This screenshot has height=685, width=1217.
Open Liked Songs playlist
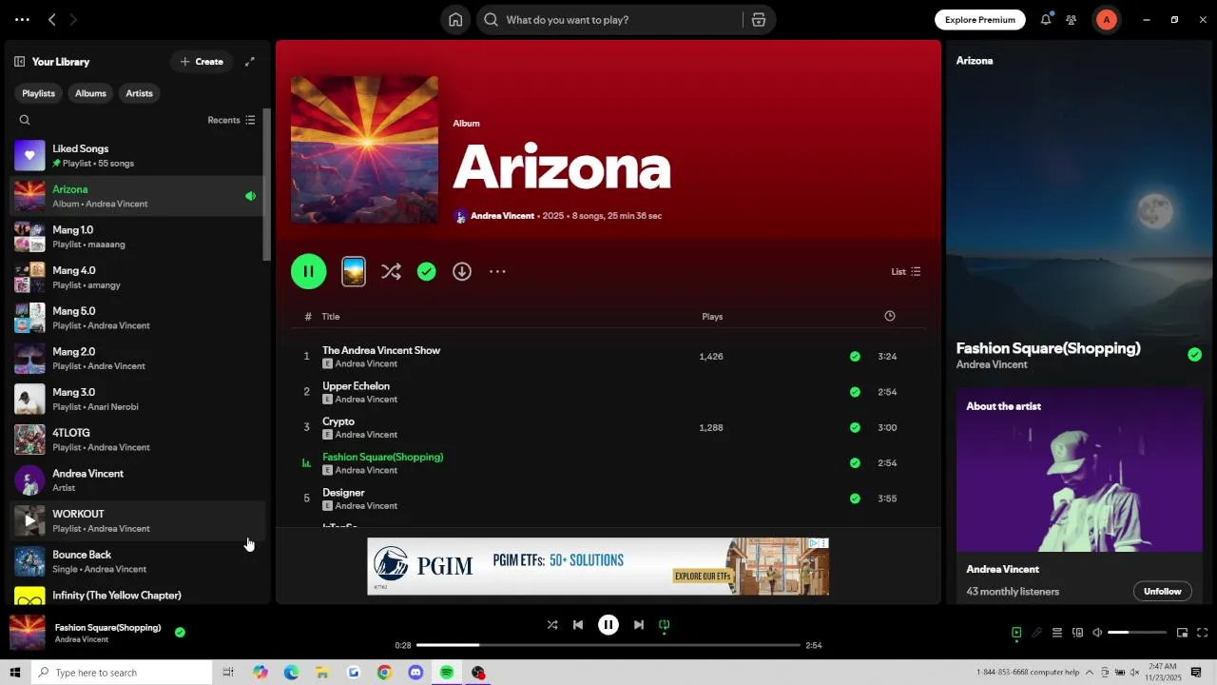pos(138,156)
